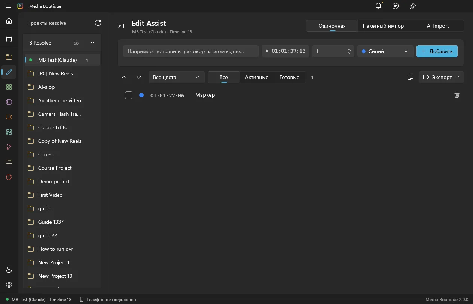Select the Claude Edits project
Viewport: 473px width, 304px height.
pyautogui.click(x=62, y=127)
